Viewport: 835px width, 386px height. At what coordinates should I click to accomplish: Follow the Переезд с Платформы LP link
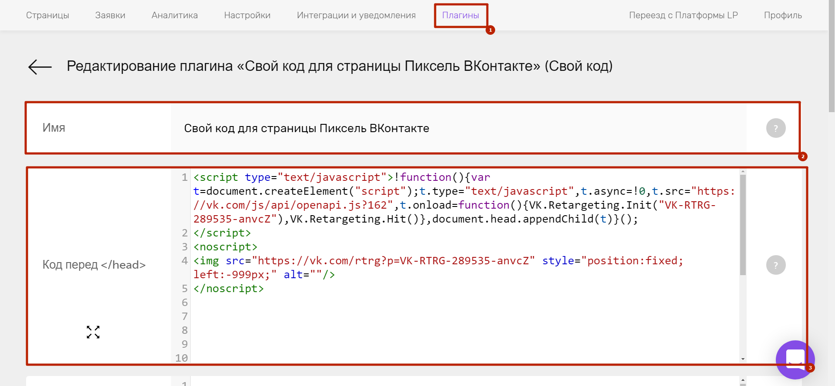tap(683, 15)
